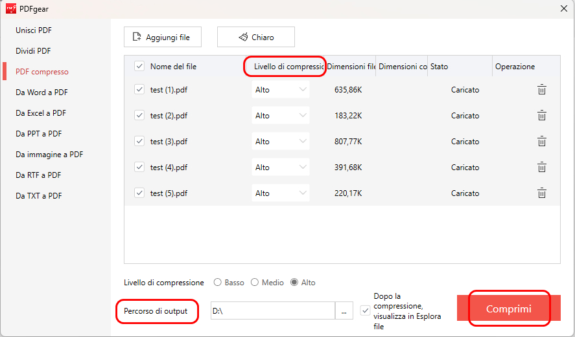Open compression dropdown for test (2).pdf

[x=281, y=116]
